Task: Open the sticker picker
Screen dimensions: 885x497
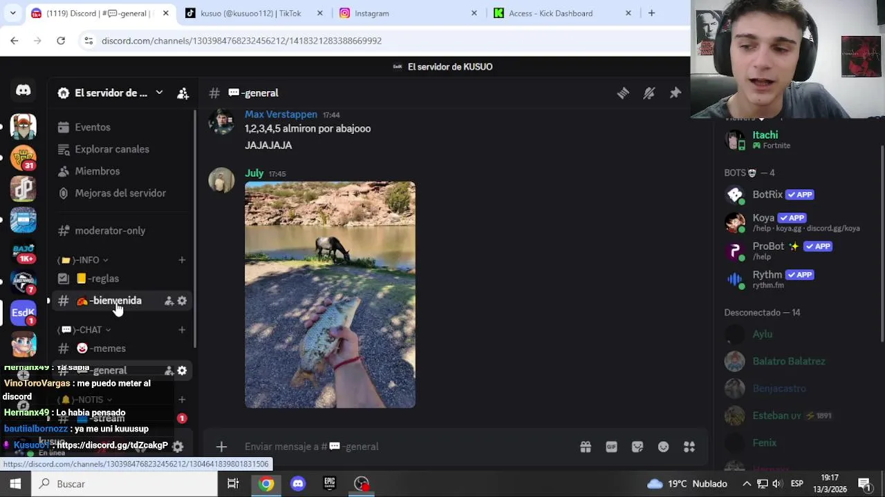Action: click(637, 447)
